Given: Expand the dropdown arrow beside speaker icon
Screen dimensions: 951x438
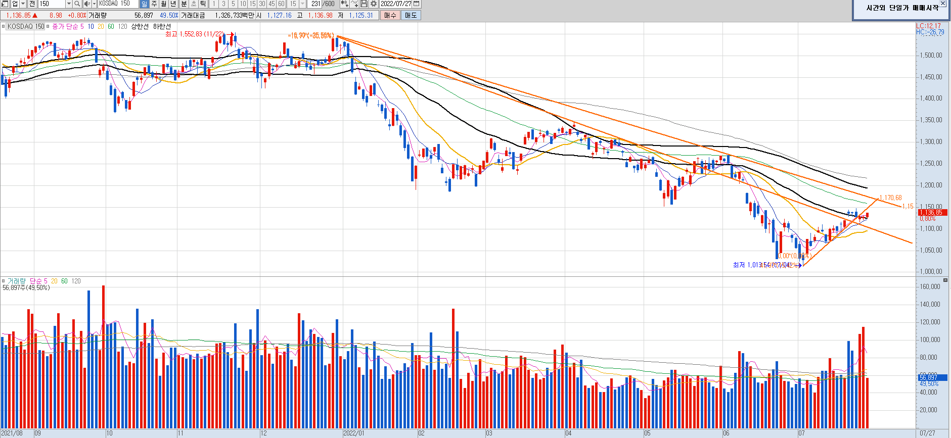Looking at the screenshot, I should pos(94,4).
